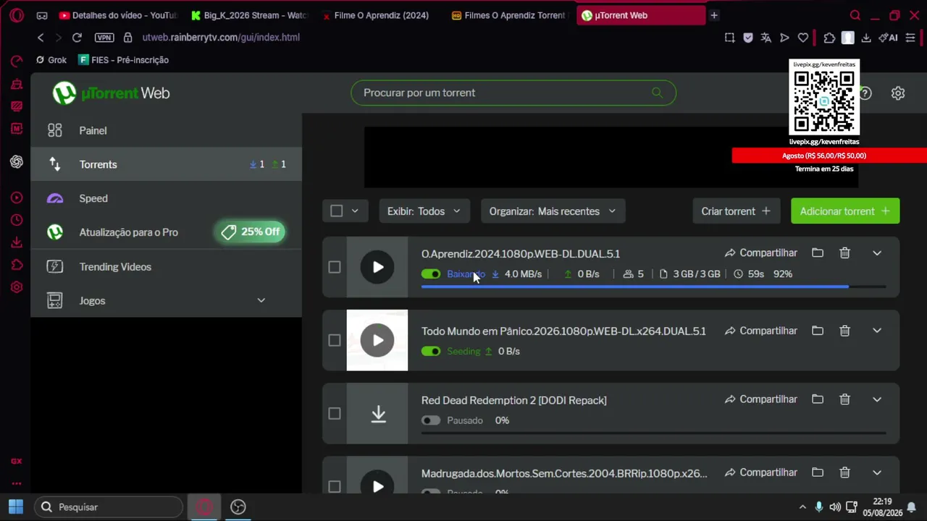Click the search magnifier in torrent search
The width and height of the screenshot is (927, 521).
[657, 93]
